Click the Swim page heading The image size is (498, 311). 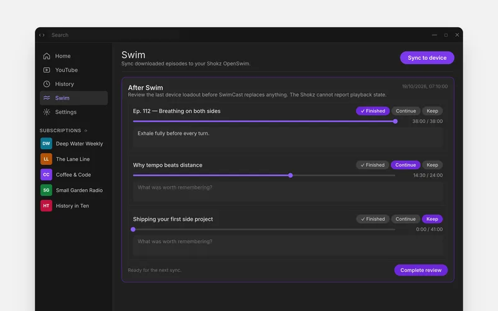[133, 55]
